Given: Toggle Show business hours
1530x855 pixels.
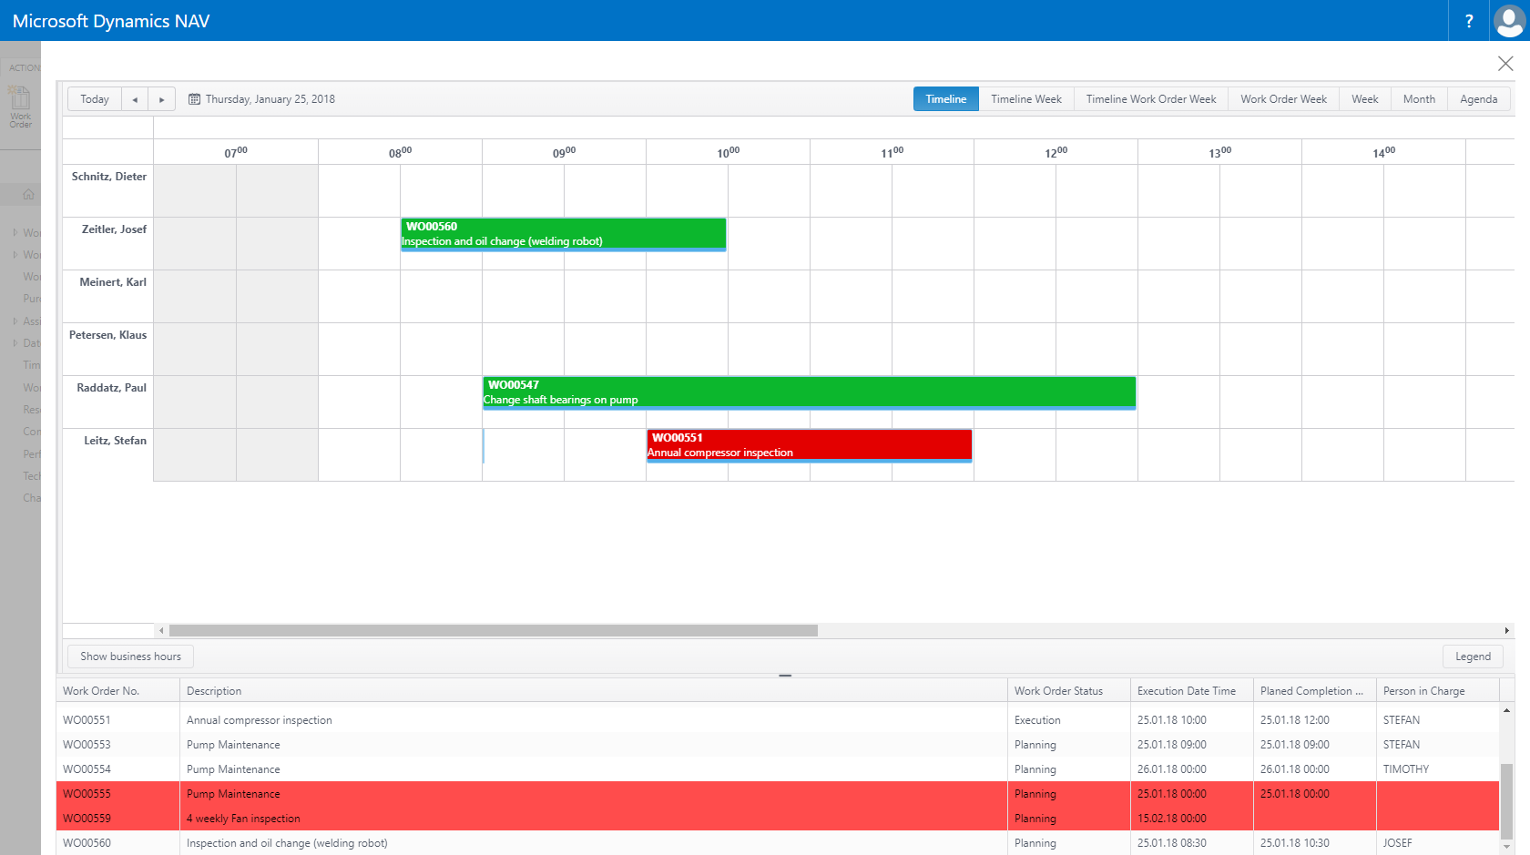Looking at the screenshot, I should [x=129, y=656].
